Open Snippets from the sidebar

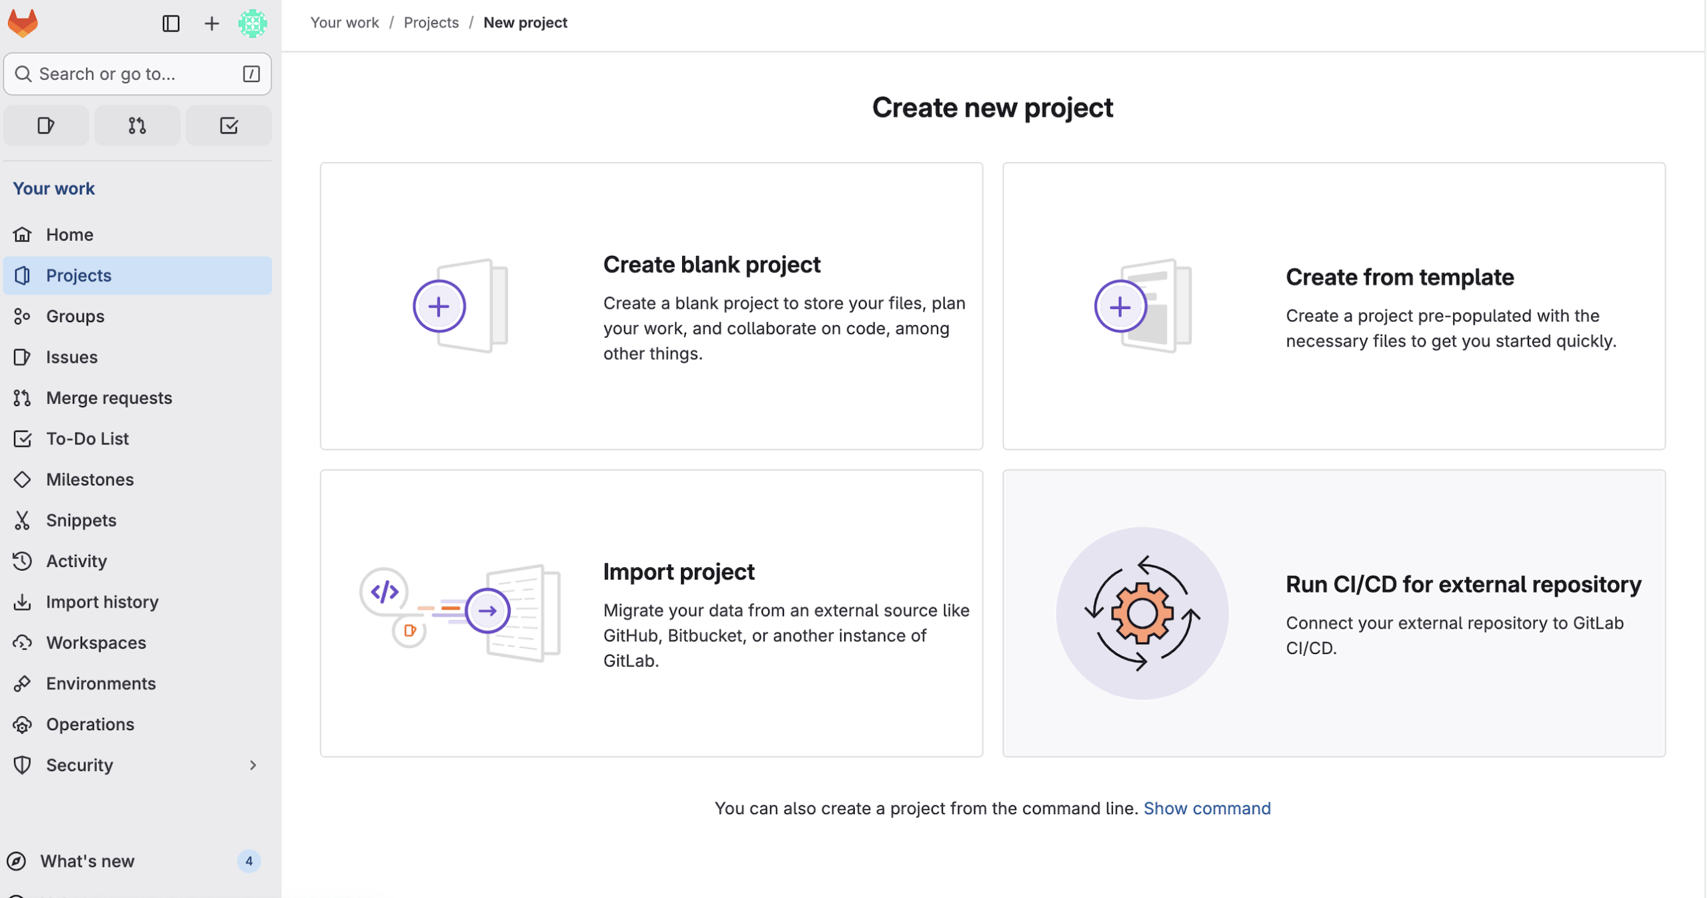pyautogui.click(x=81, y=520)
